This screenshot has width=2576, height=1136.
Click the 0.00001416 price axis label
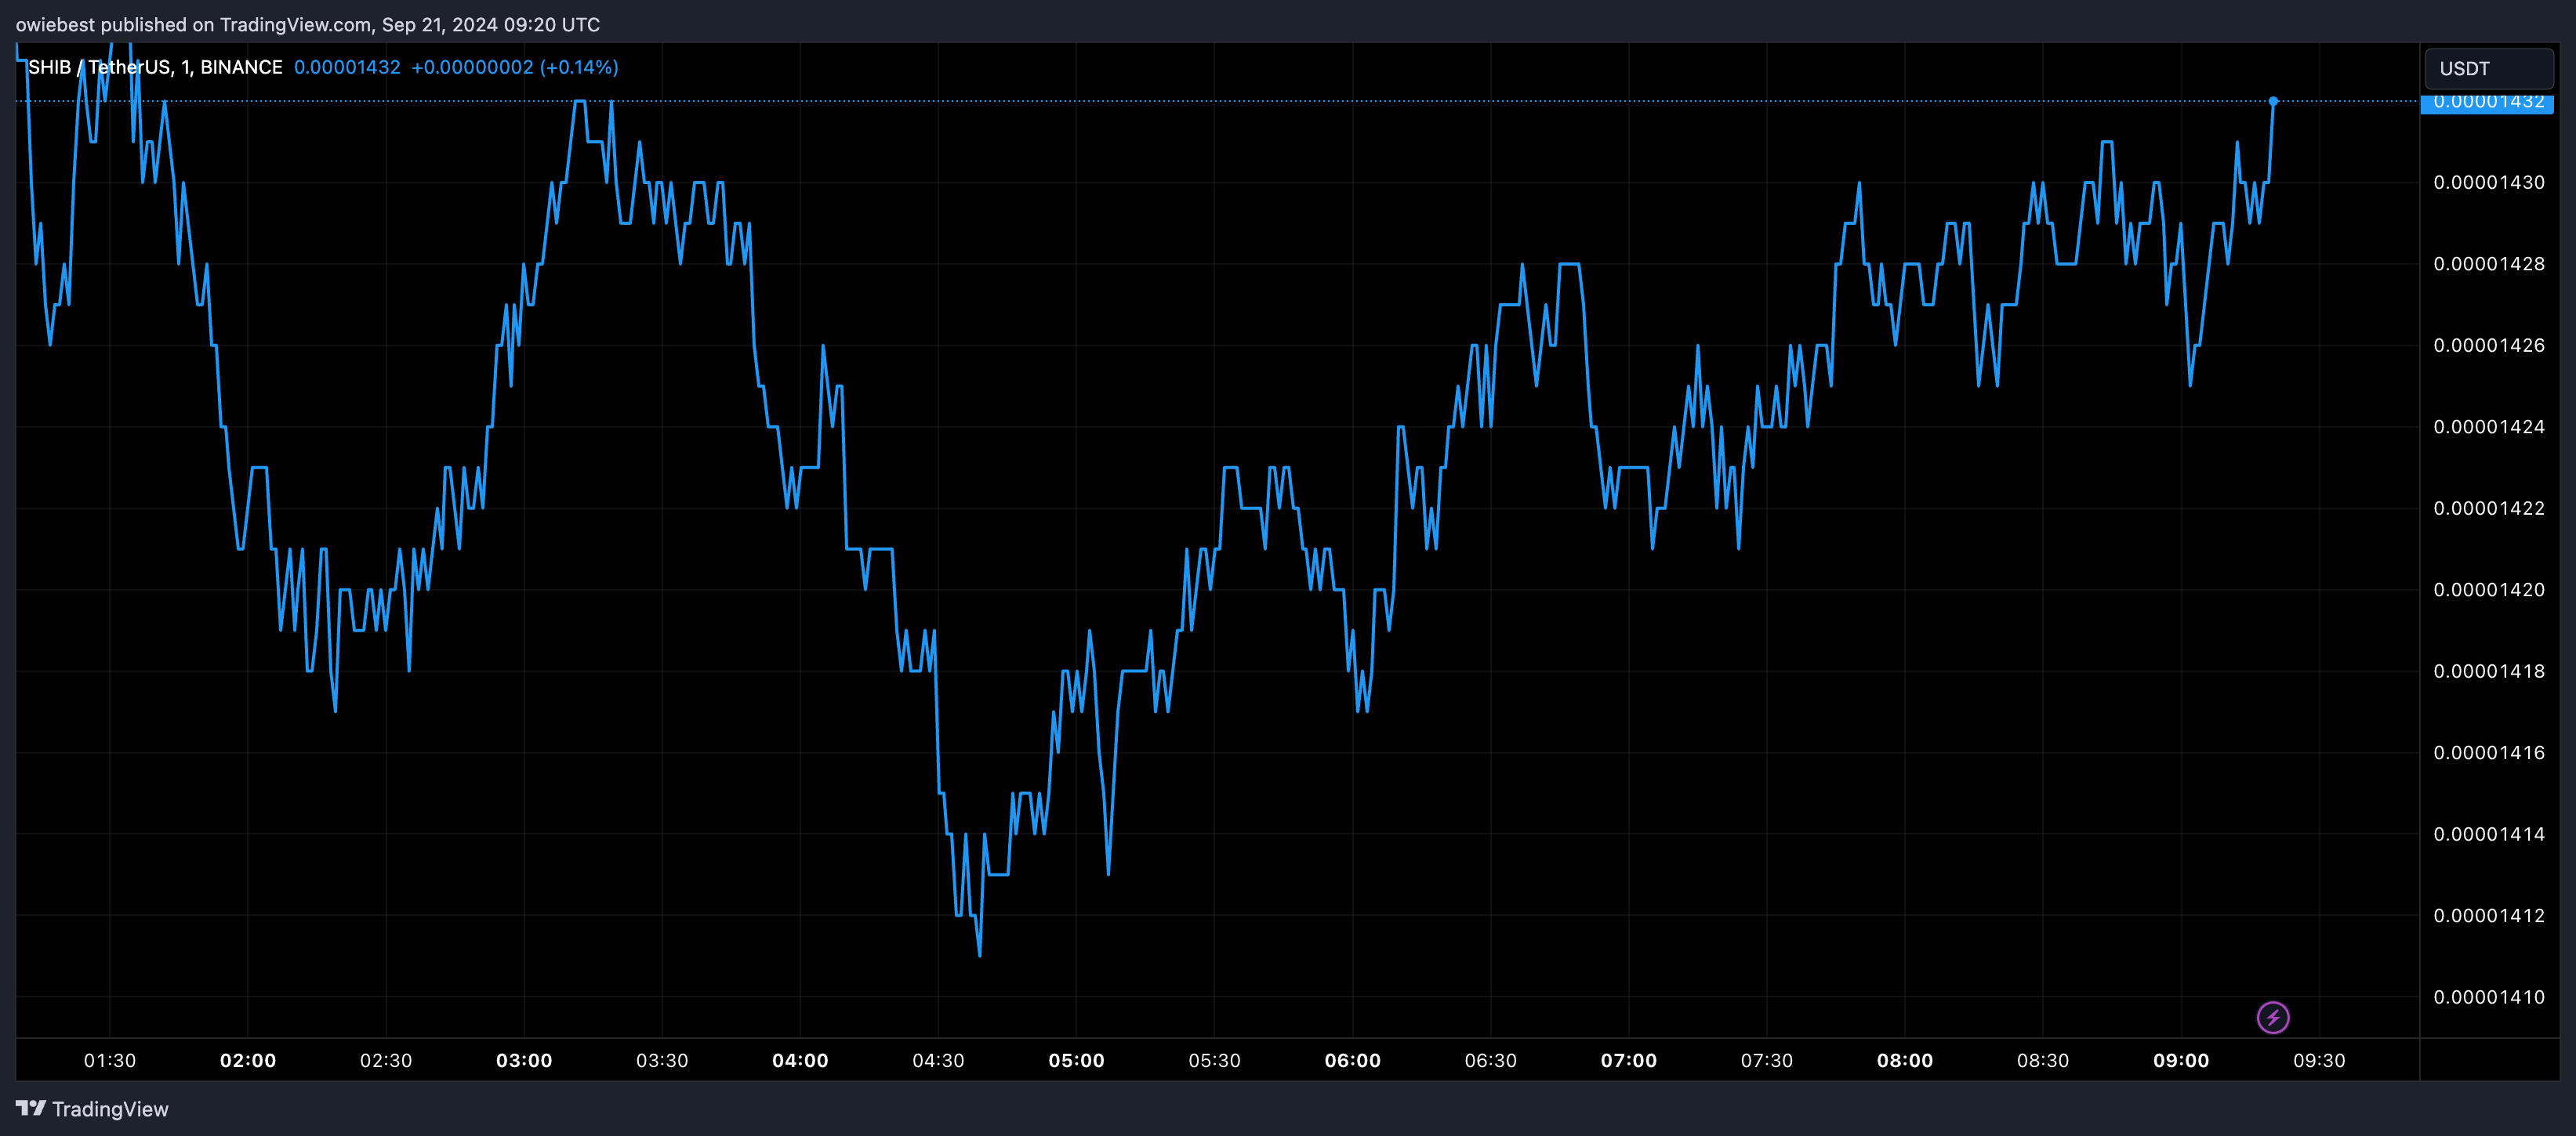coord(2488,752)
